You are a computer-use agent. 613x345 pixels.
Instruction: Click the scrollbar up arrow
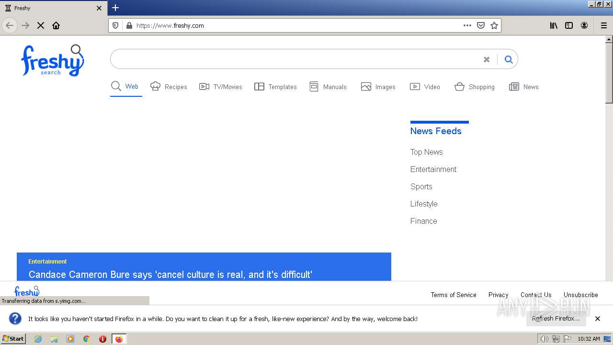(609, 39)
